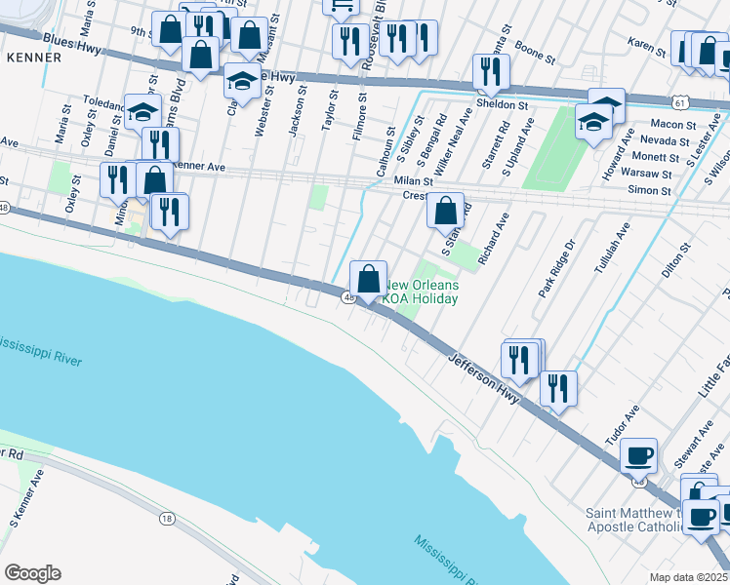Select the school marker near Howard Ave
The width and height of the screenshot is (730, 585).
coord(593,125)
